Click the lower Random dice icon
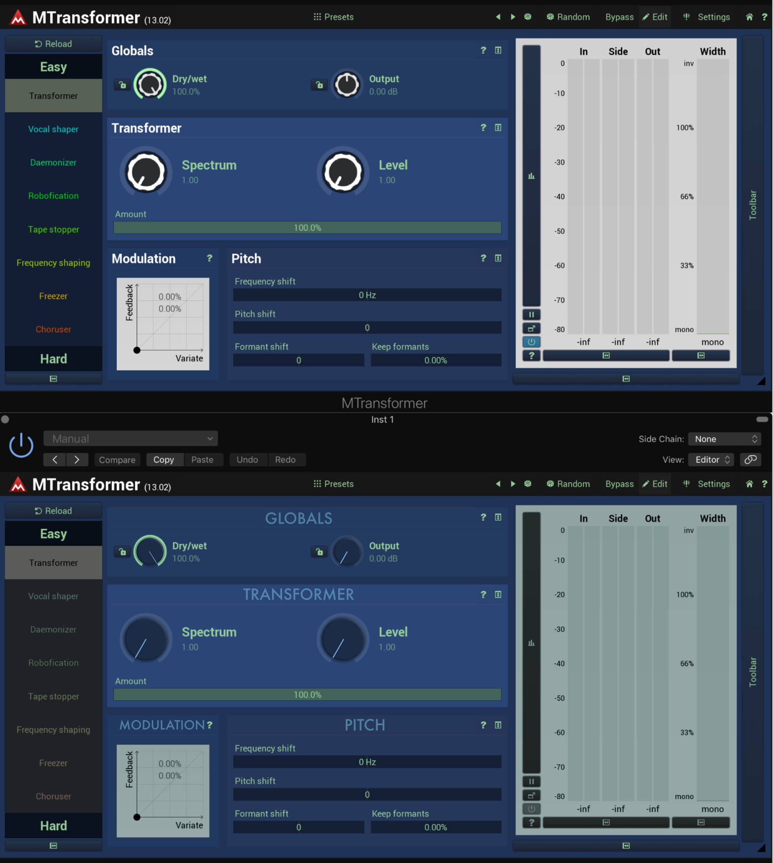773x863 pixels. point(550,484)
